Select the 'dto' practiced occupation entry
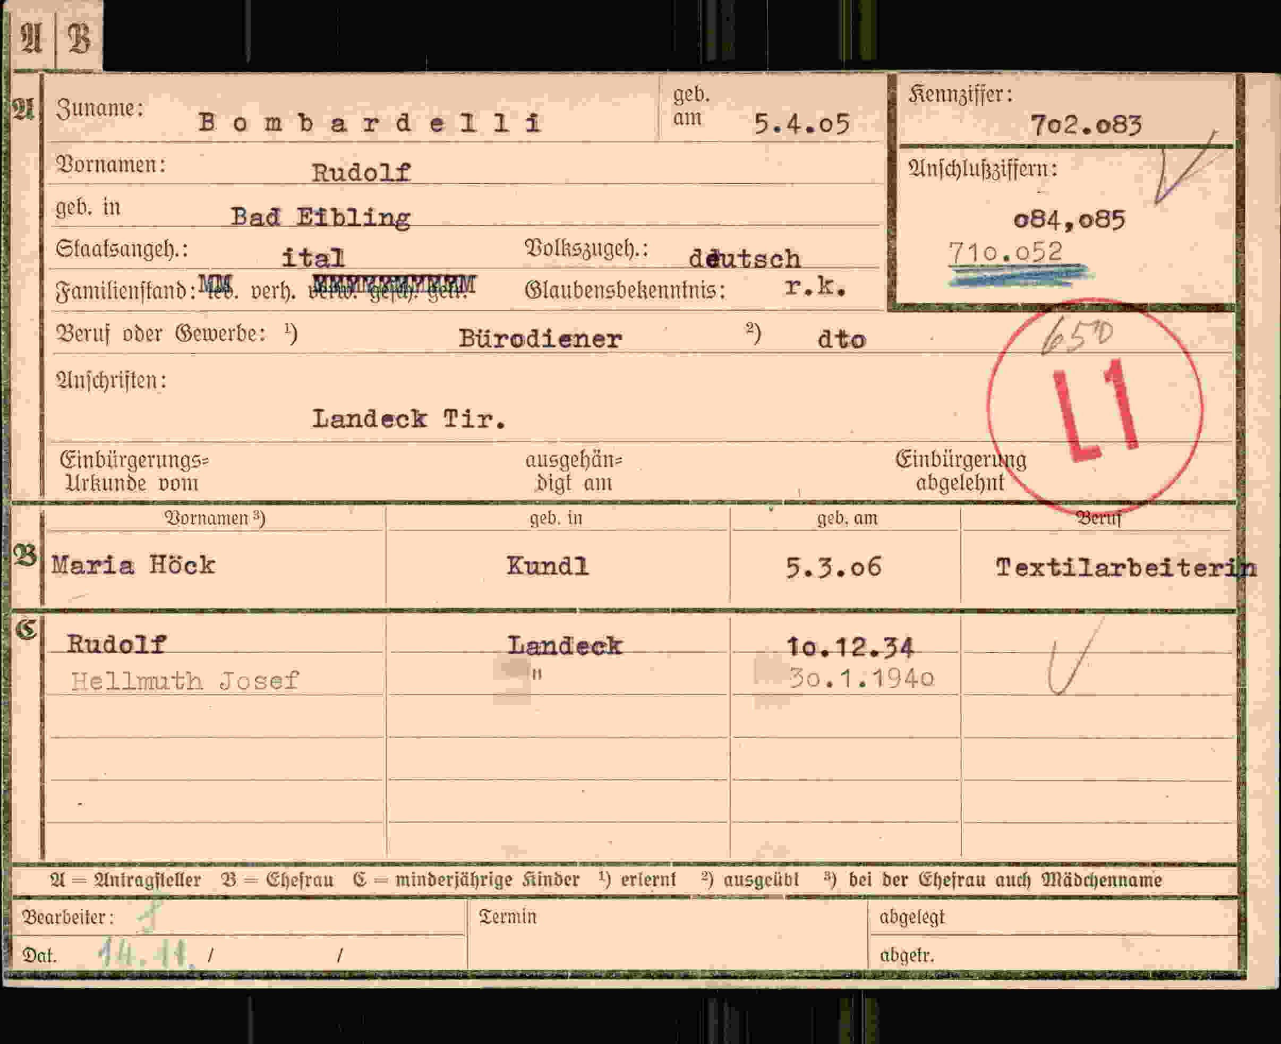The width and height of the screenshot is (1281, 1044). click(x=841, y=340)
